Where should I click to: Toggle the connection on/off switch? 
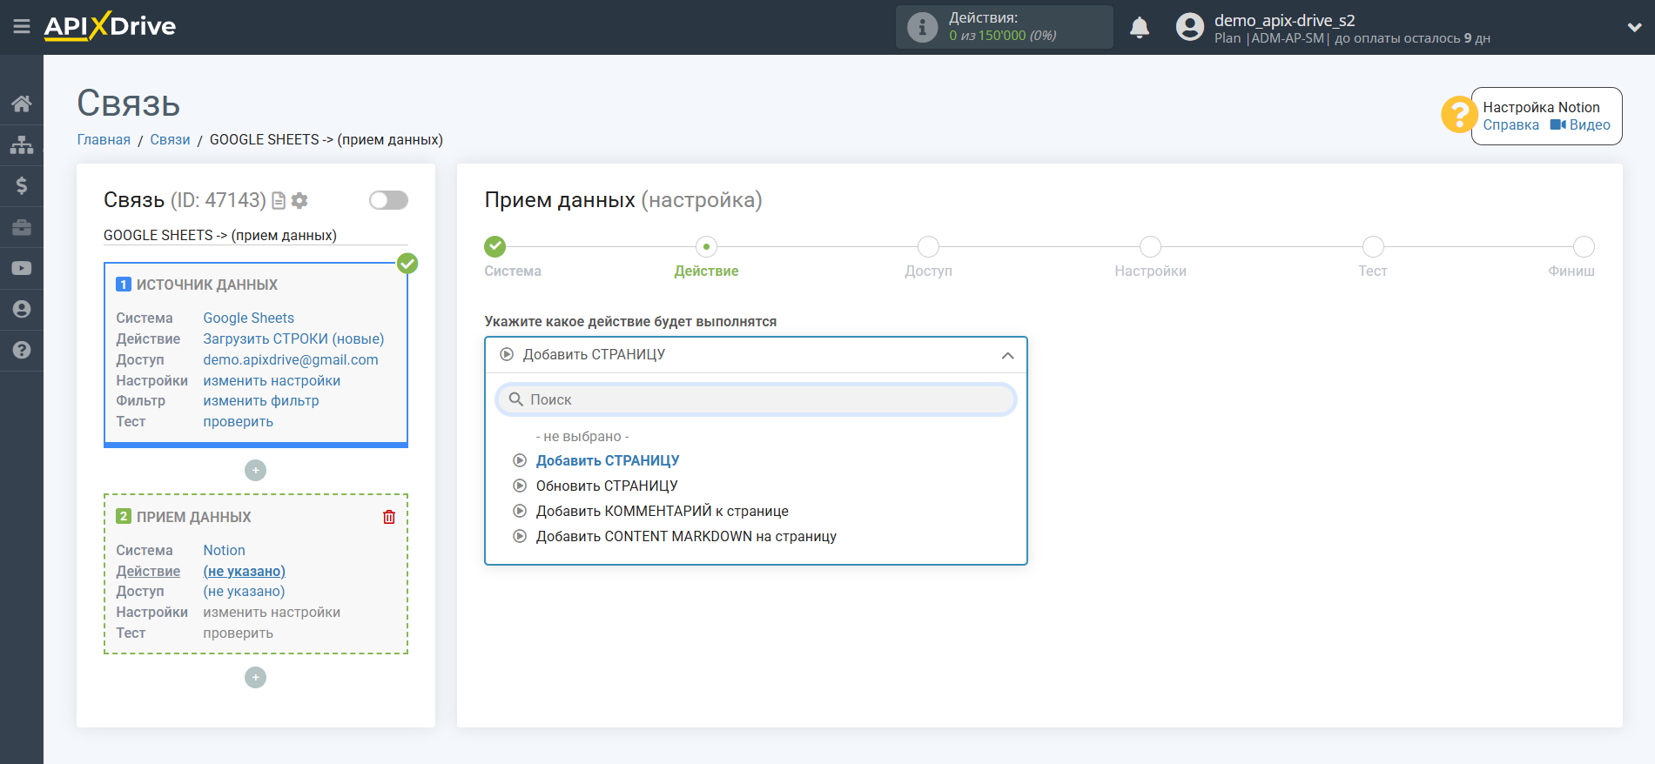coord(388,200)
